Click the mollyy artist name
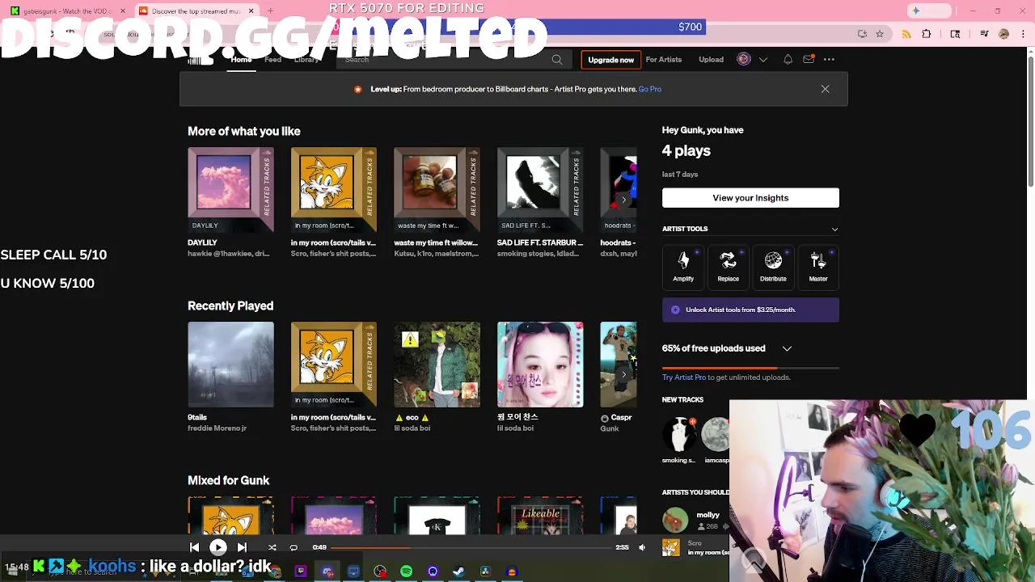Viewport: 1035px width, 582px height. [x=708, y=515]
